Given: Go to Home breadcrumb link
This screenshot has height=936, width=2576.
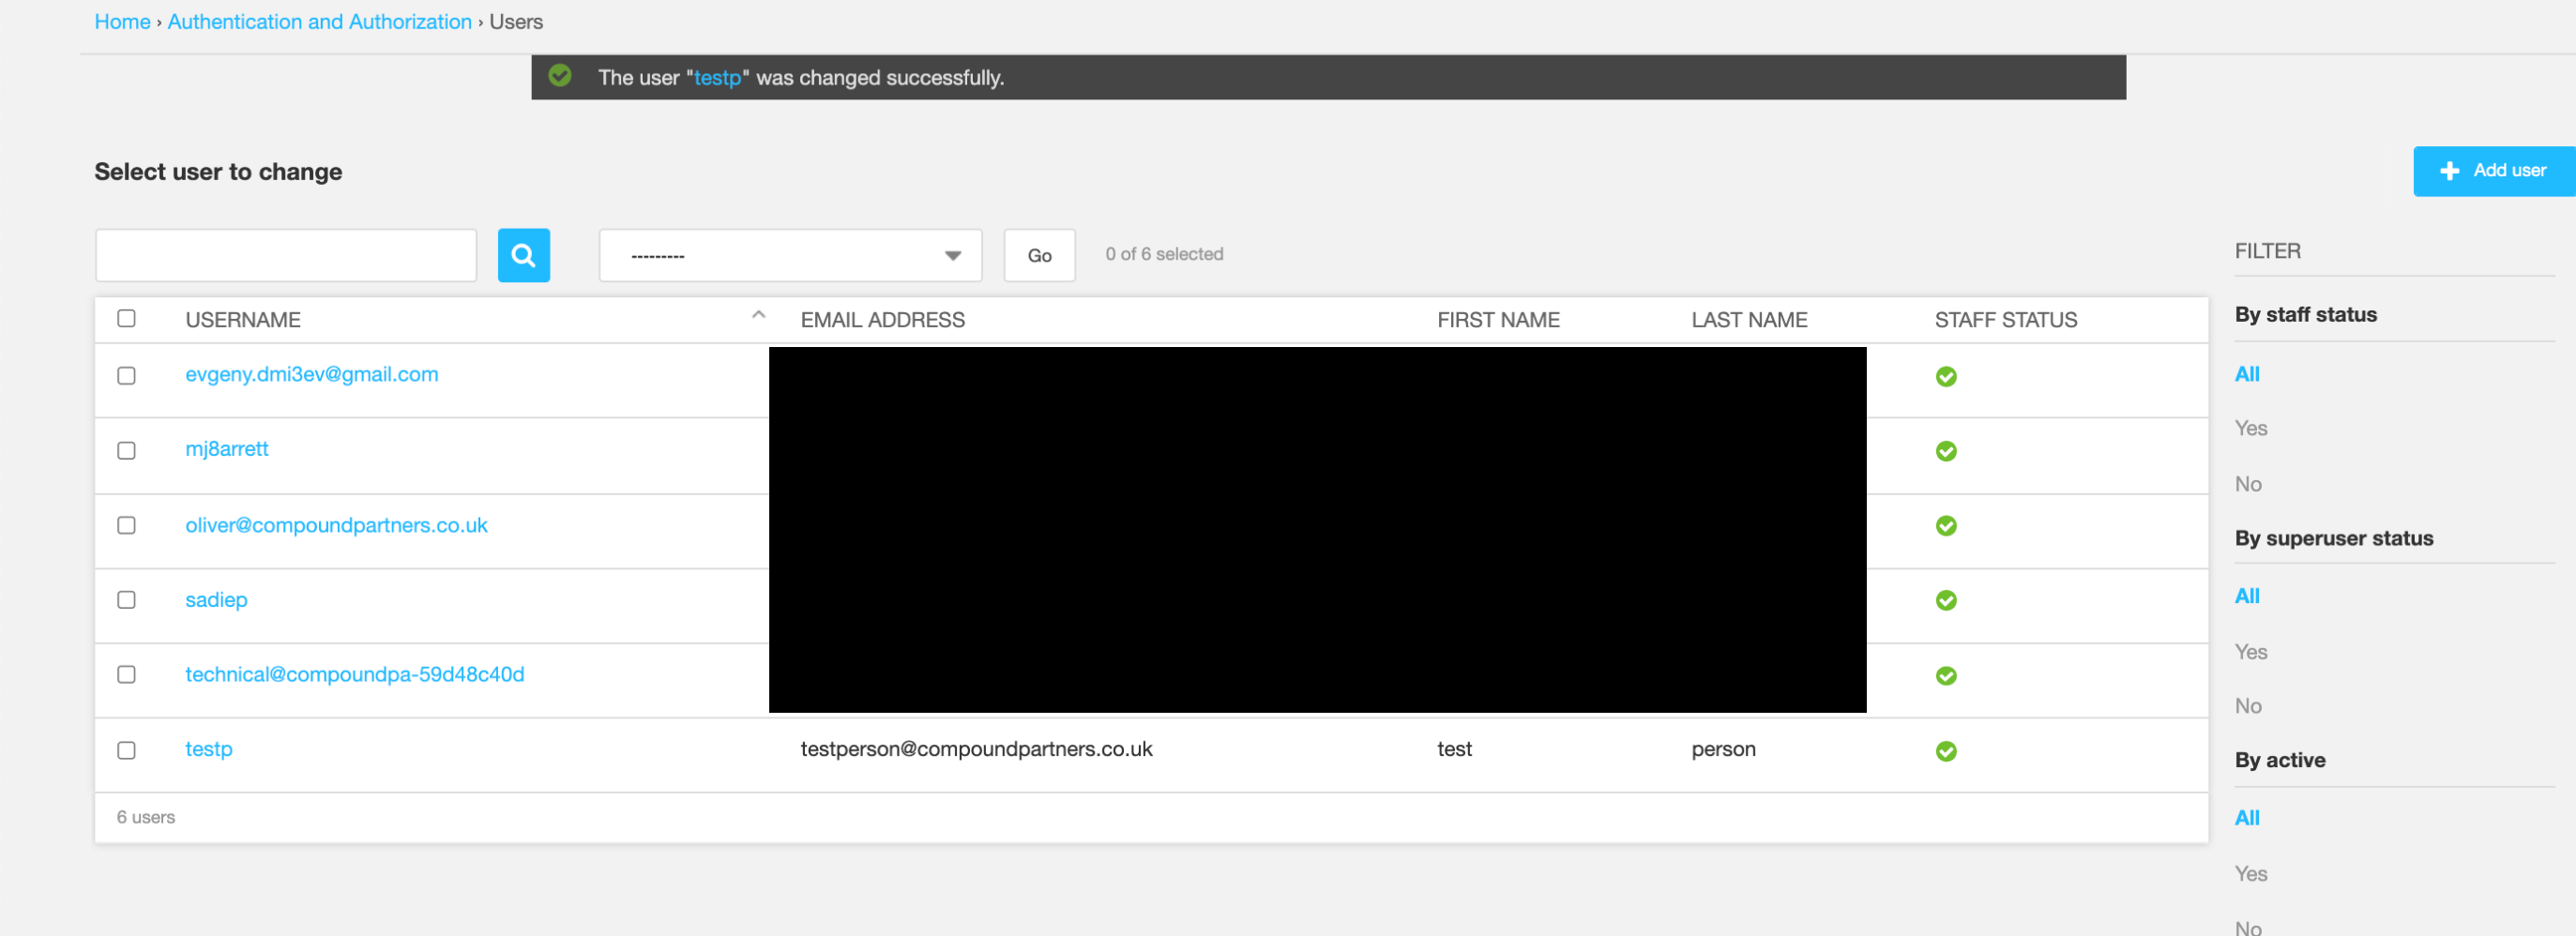Looking at the screenshot, I should pos(122,22).
